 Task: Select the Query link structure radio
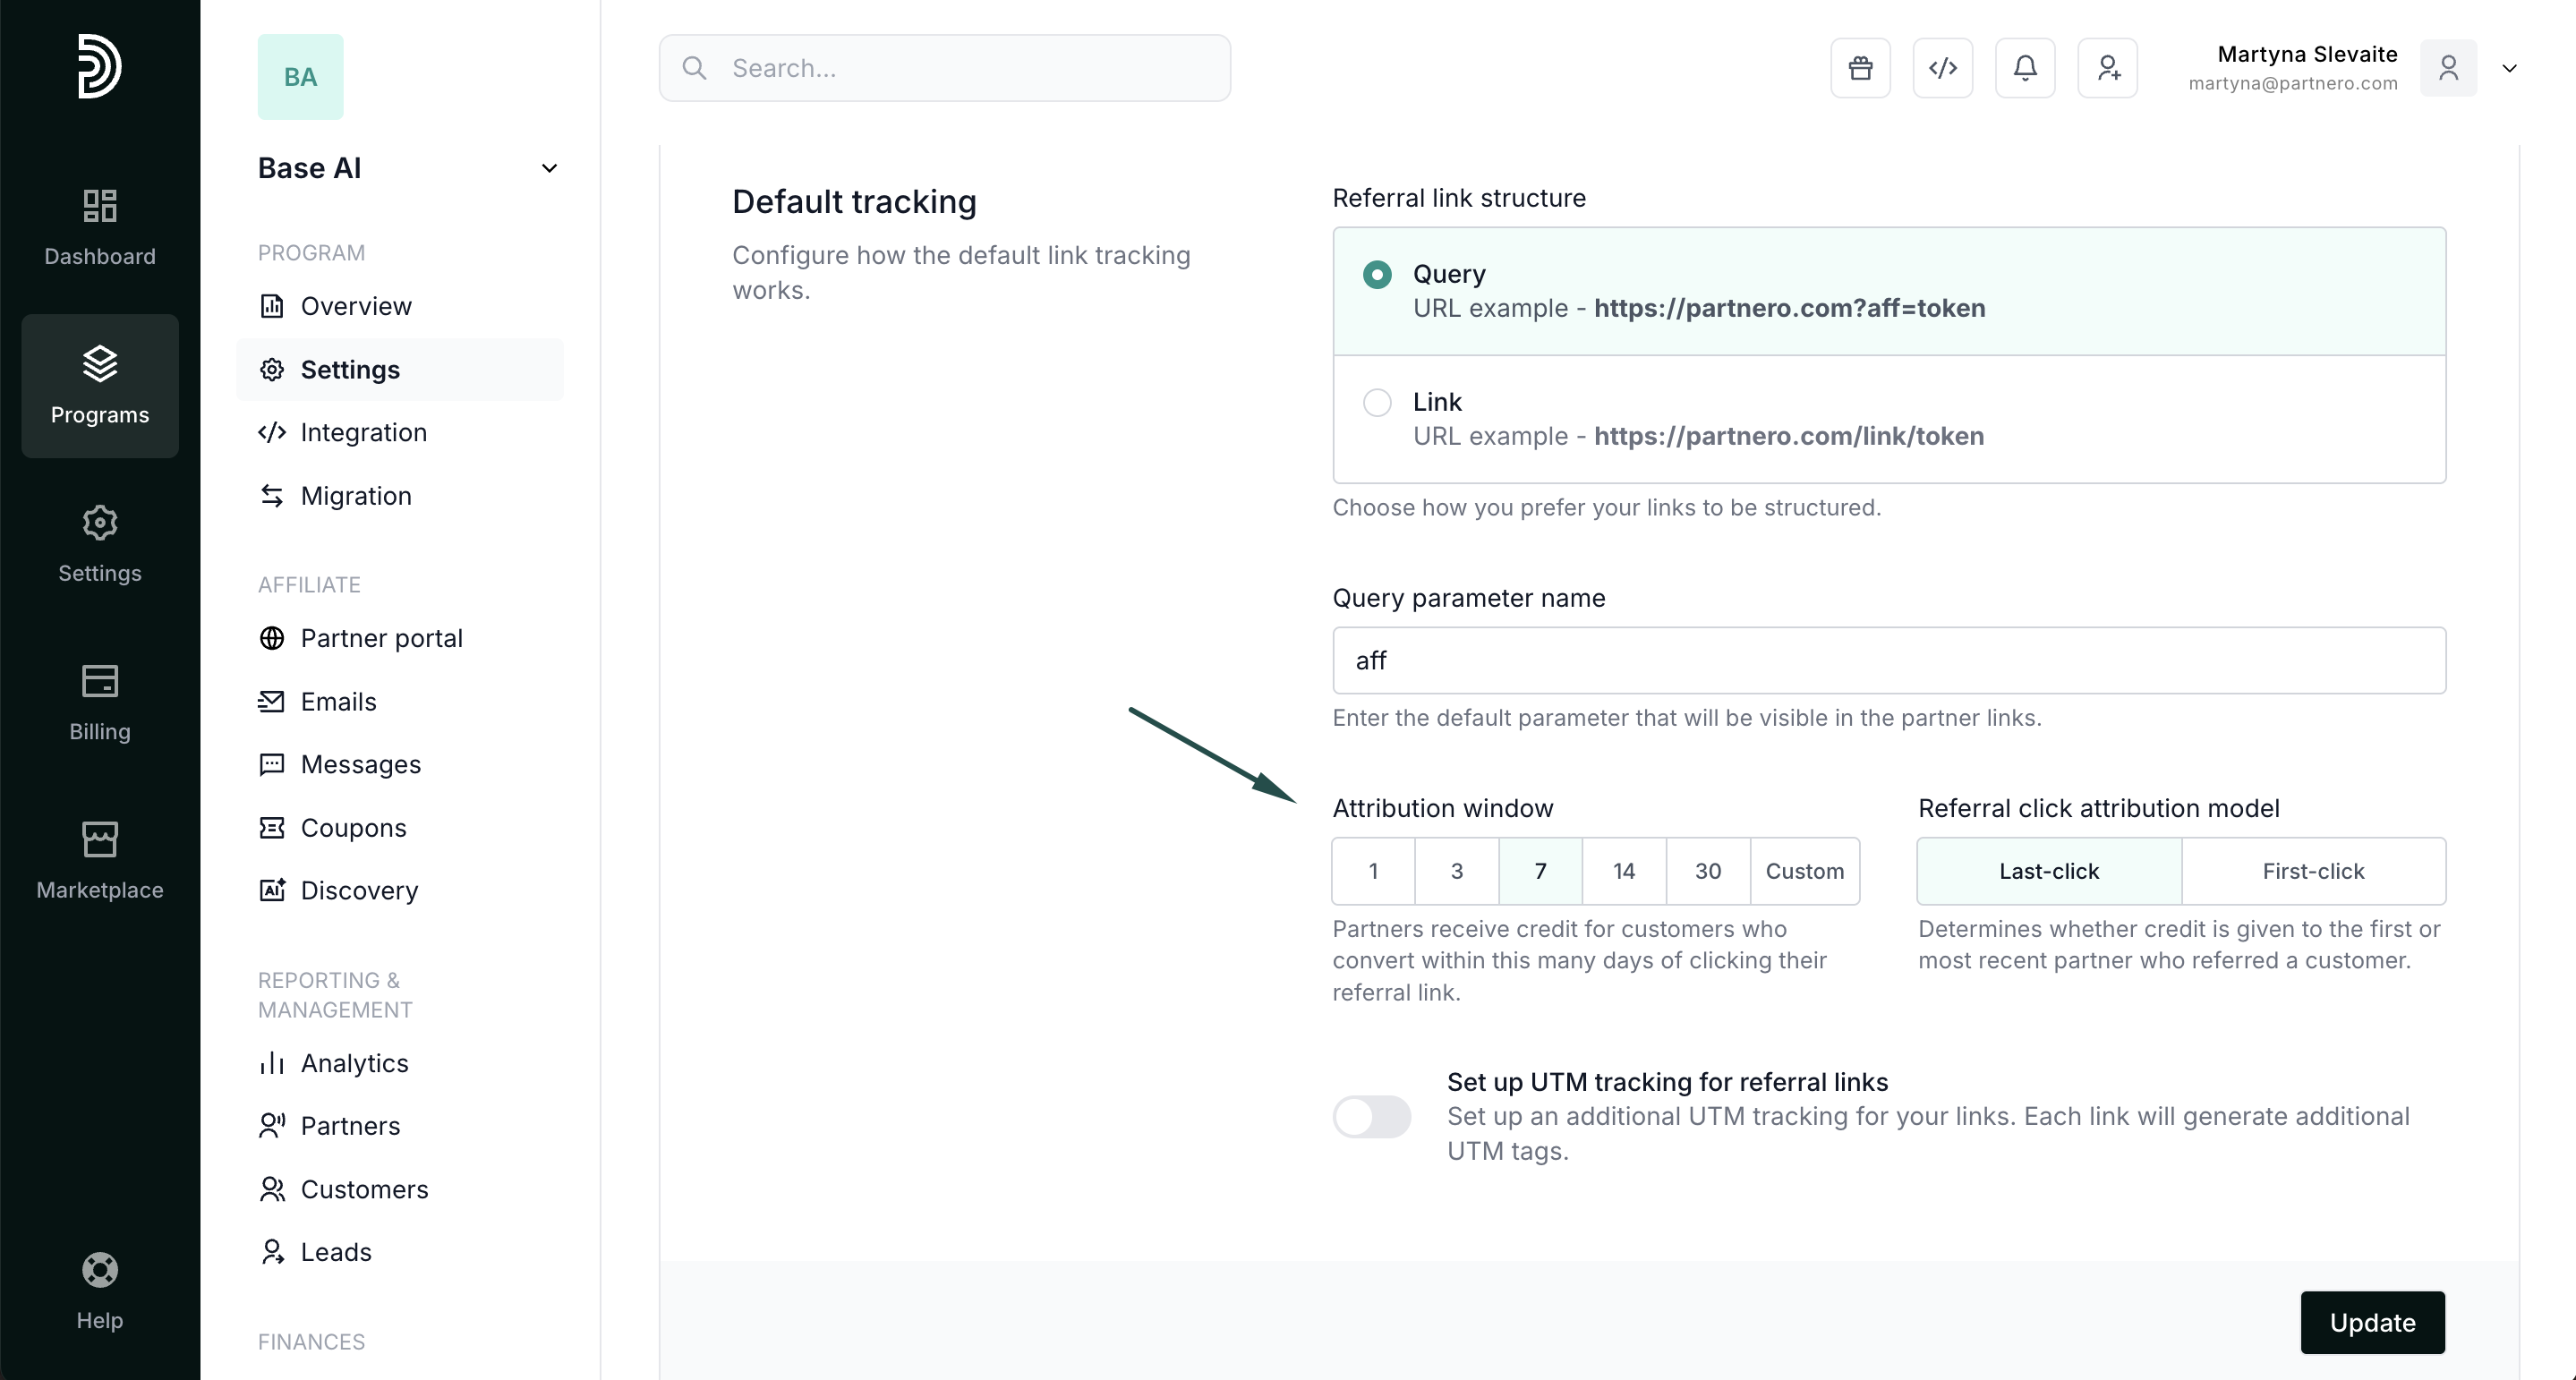(x=1377, y=274)
